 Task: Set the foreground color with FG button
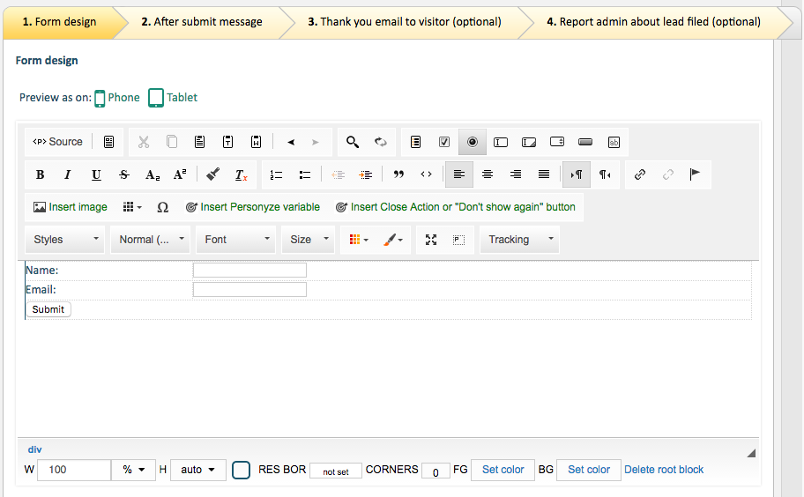[x=502, y=470]
